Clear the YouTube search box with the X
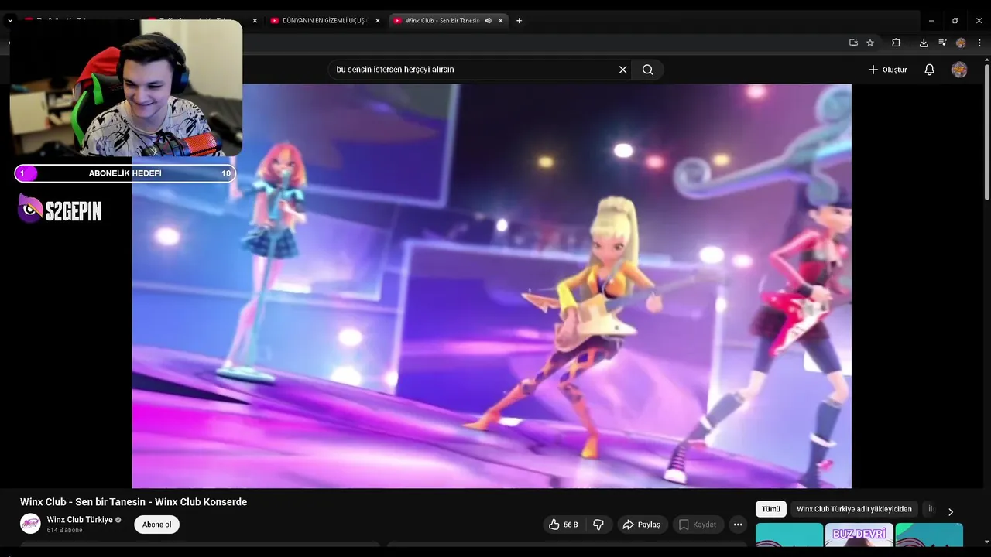 pos(622,70)
